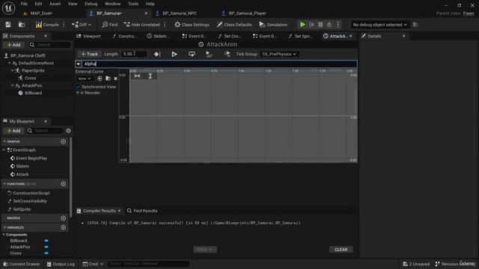Collapse the Variables section

pyautogui.click(x=4, y=227)
